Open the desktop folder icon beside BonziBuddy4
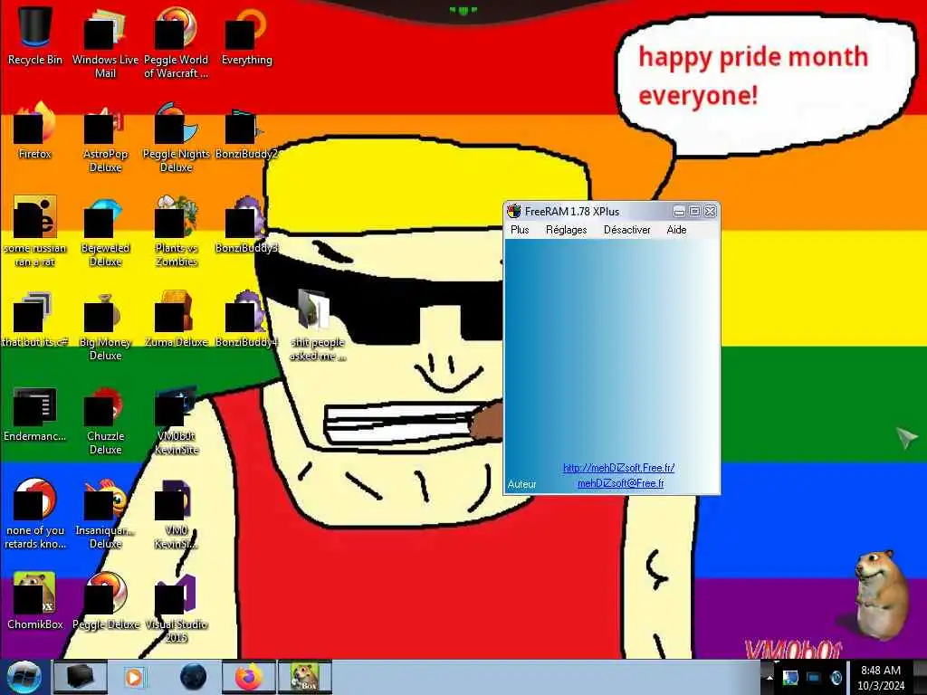The width and height of the screenshot is (927, 695). 317,324
